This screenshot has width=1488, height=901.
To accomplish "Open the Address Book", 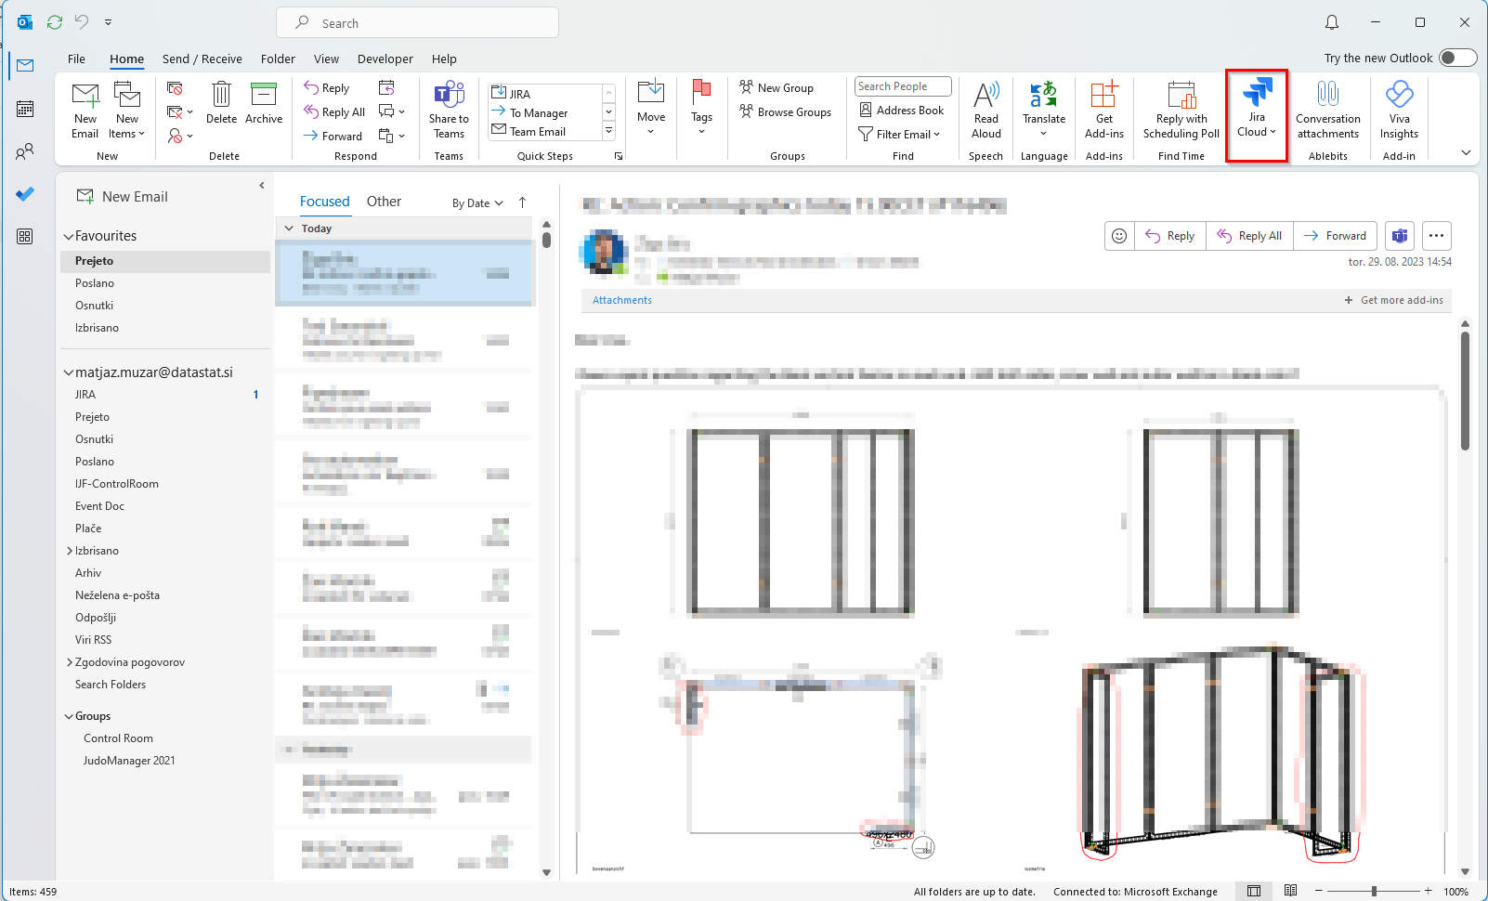I will 901,111.
